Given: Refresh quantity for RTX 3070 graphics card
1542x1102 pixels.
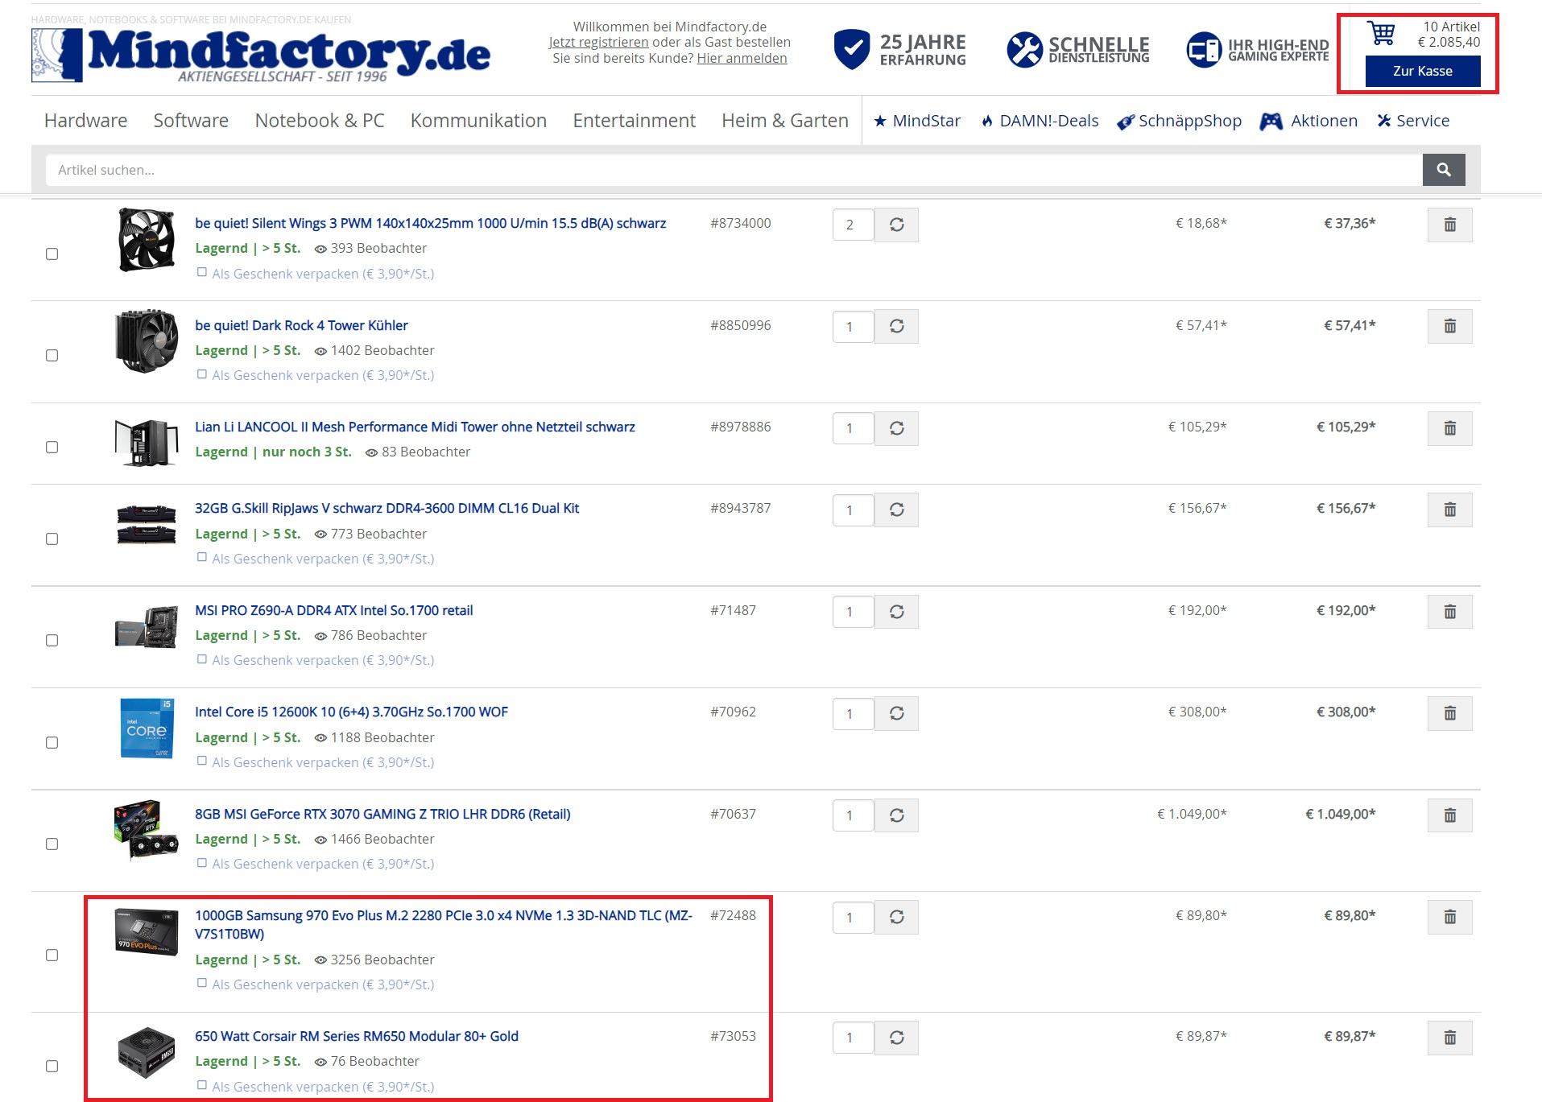Looking at the screenshot, I should click(896, 815).
